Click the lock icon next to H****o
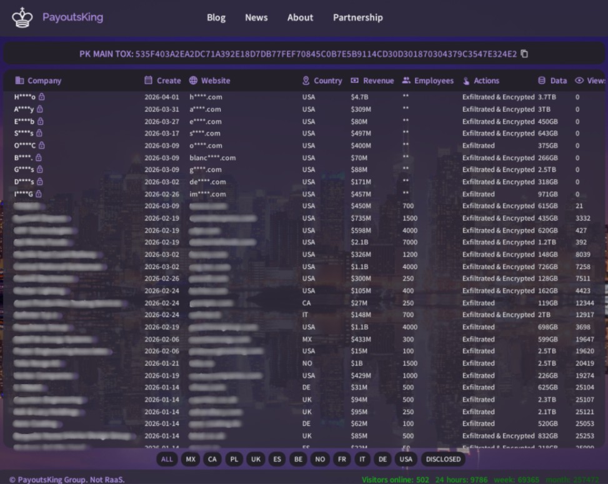 pyautogui.click(x=41, y=97)
